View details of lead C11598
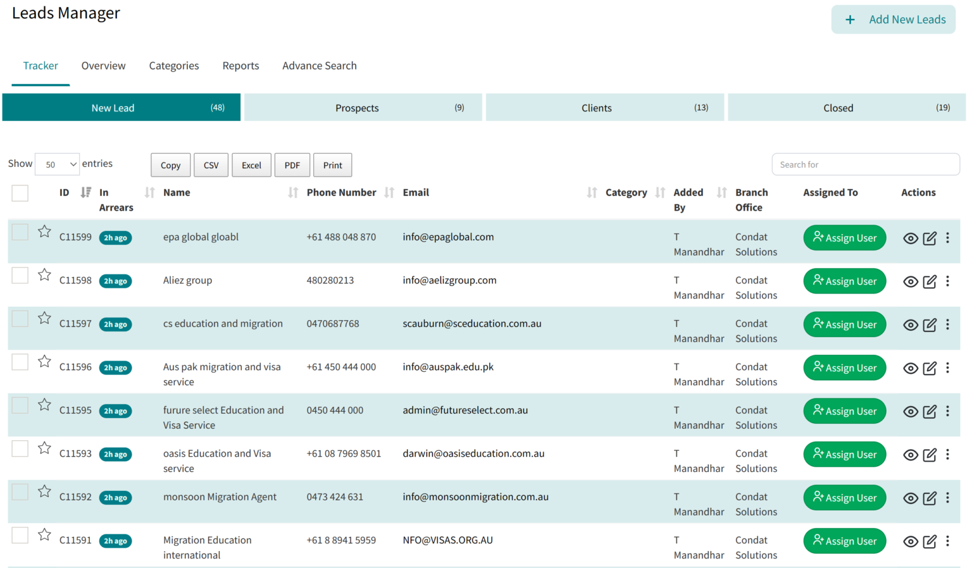Image resolution: width=972 pixels, height=568 pixels. 910,282
